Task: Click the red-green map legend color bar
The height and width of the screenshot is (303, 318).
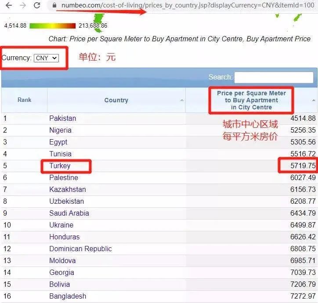Action: (x=53, y=26)
